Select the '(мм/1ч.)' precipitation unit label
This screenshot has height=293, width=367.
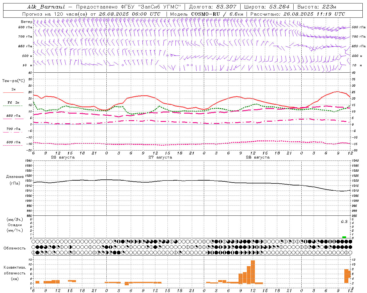(x=15, y=230)
